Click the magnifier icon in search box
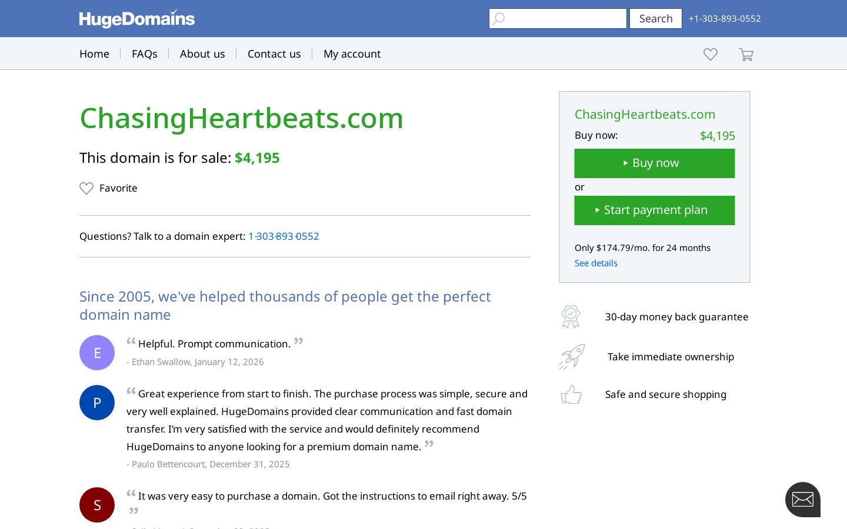 tap(499, 19)
